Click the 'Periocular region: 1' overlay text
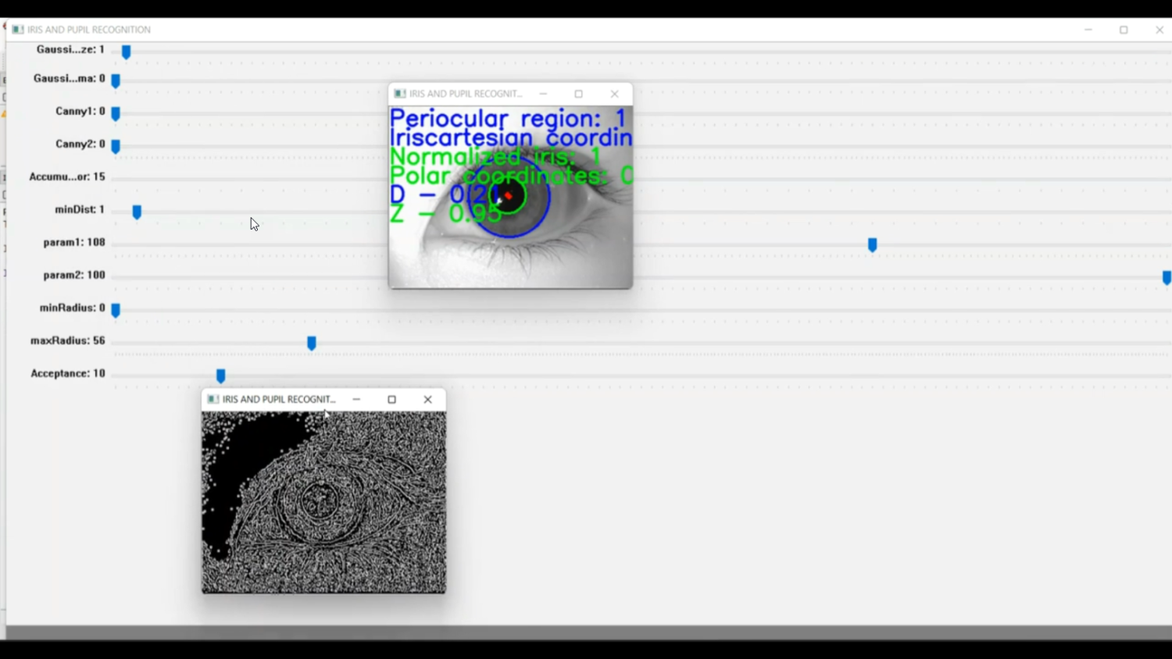 pos(508,119)
